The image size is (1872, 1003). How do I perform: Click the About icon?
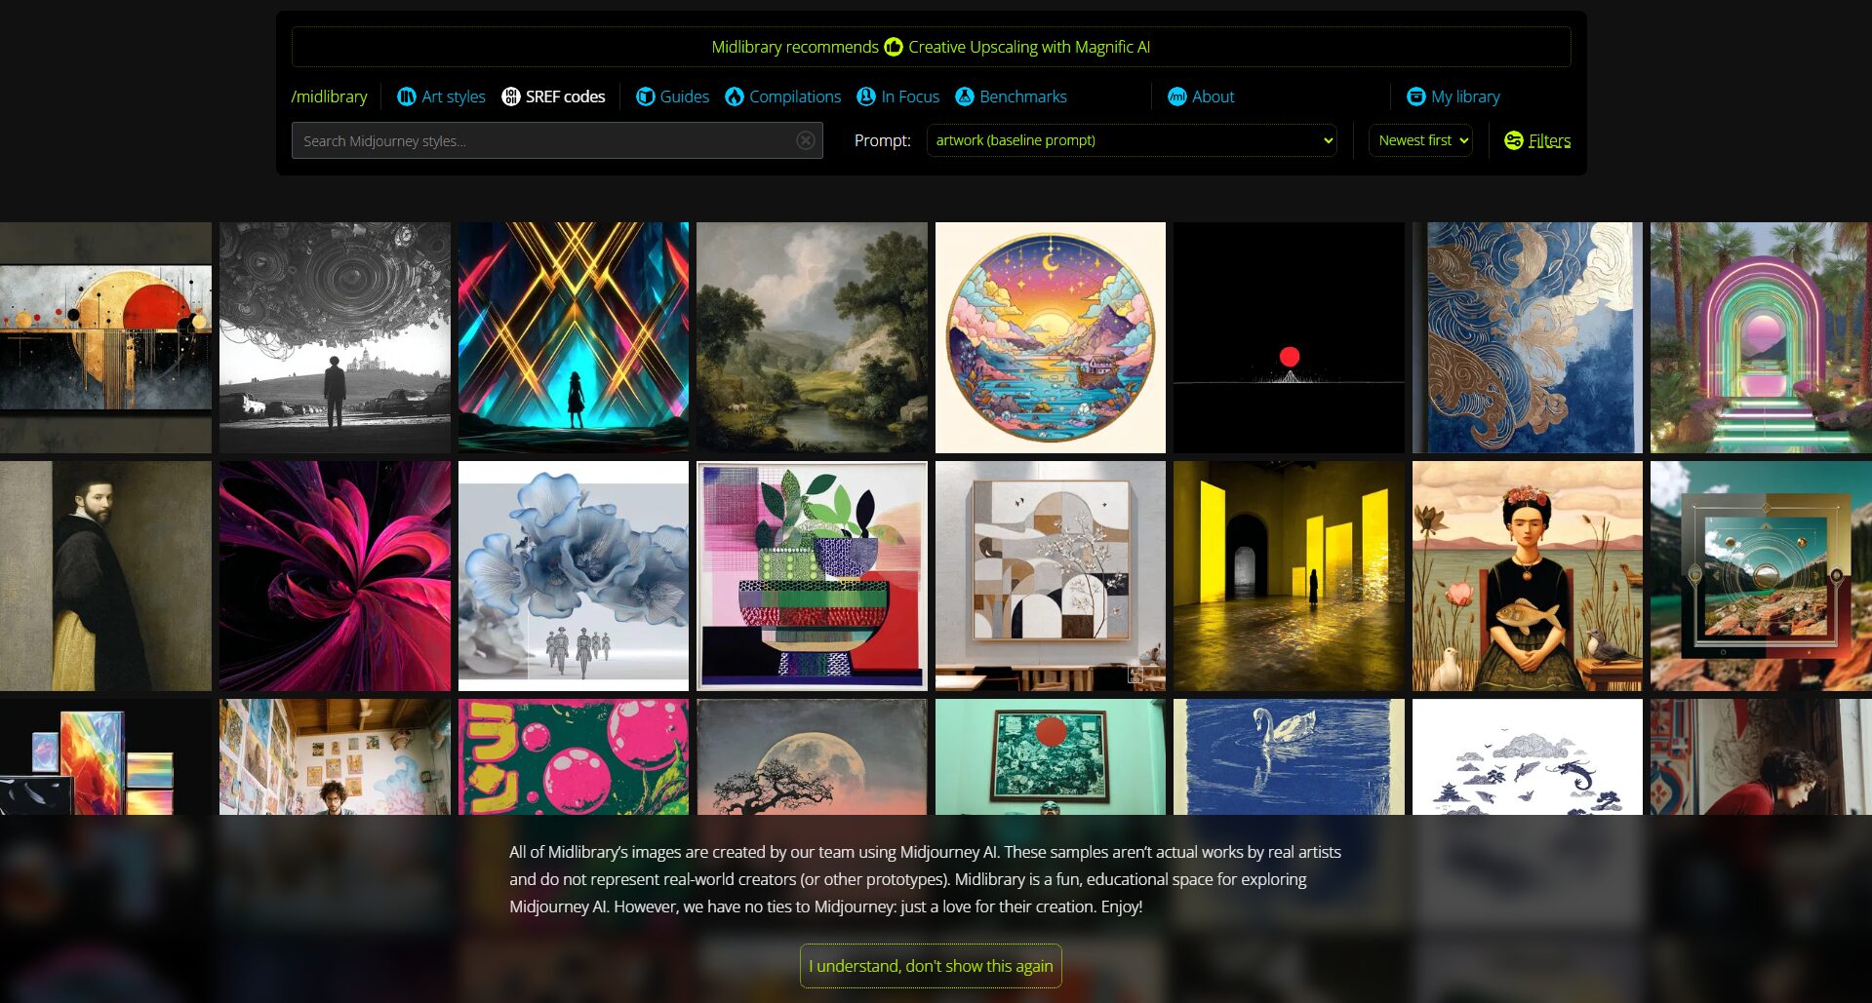[1177, 96]
